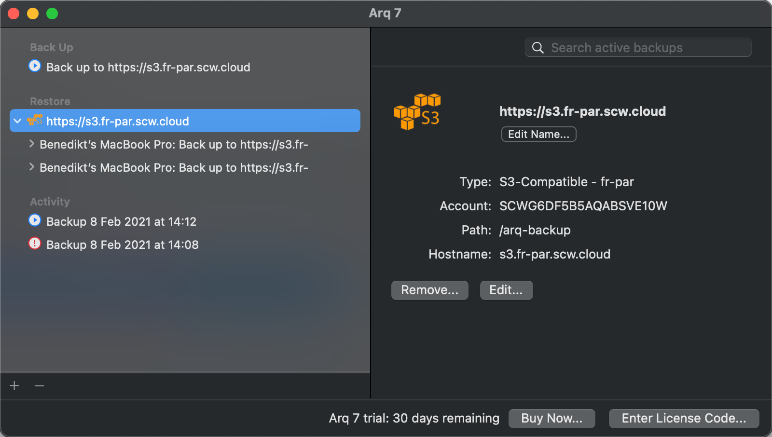Screen dimensions: 772x437
Task: Click Enter License Code... button
Action: click(684, 419)
